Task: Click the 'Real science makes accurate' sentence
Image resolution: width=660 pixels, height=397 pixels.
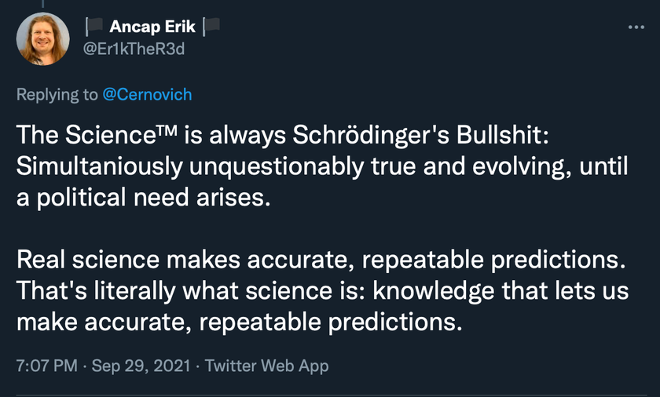Action: pyautogui.click(x=321, y=260)
